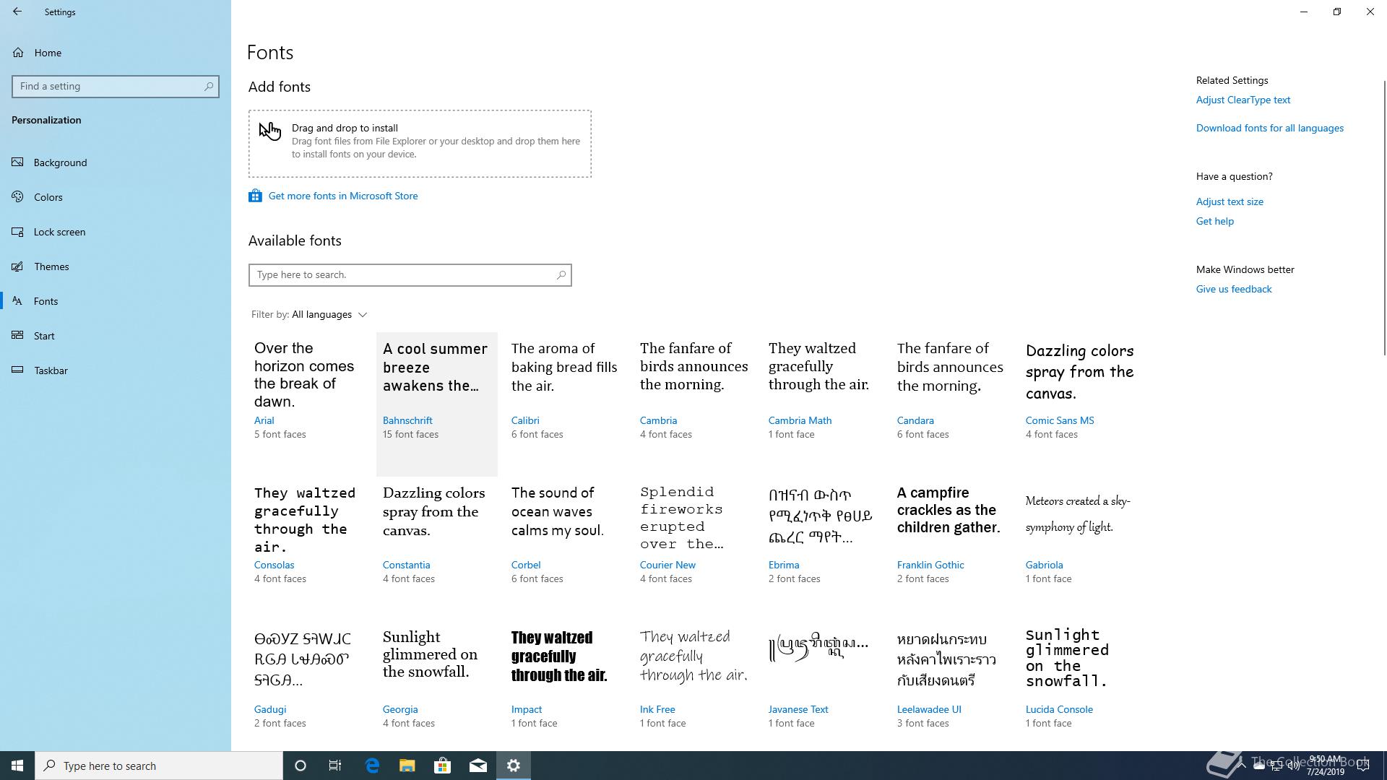Open the Arial font card
This screenshot has height=780, width=1387.
pos(308,404)
